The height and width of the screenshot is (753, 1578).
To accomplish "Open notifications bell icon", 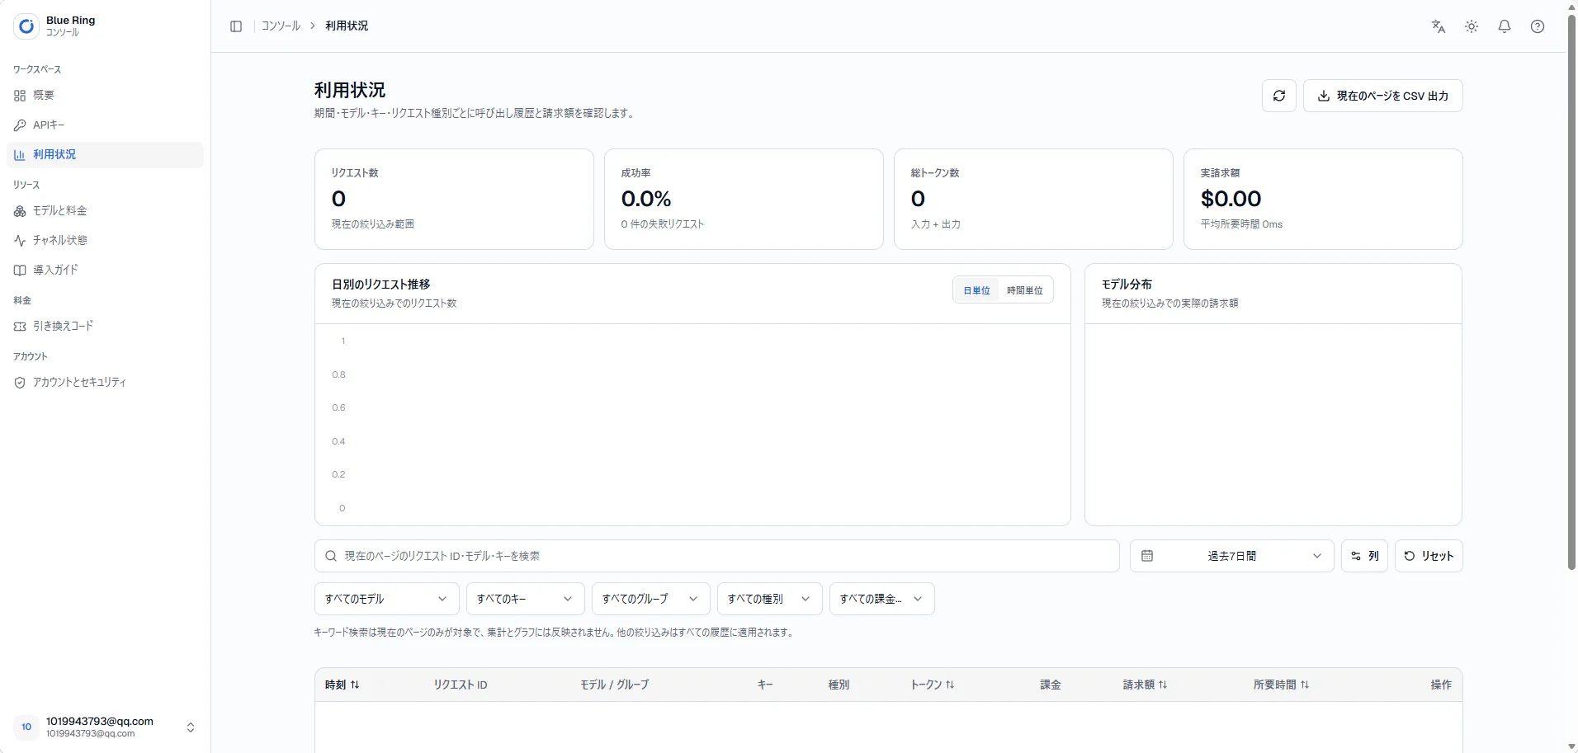I will click(x=1505, y=26).
